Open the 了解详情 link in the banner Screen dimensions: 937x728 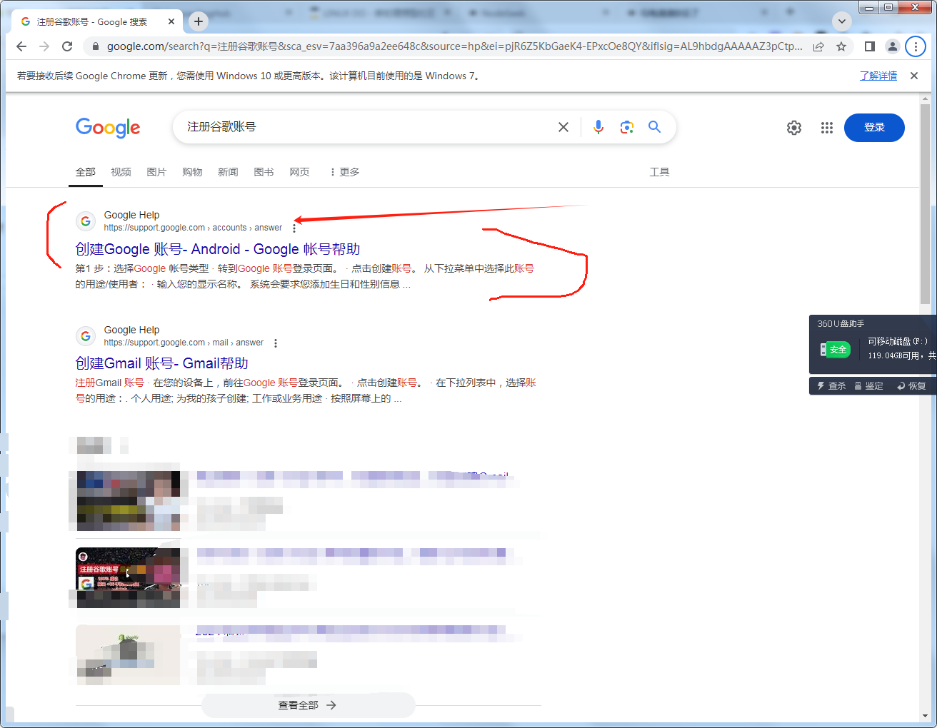878,76
